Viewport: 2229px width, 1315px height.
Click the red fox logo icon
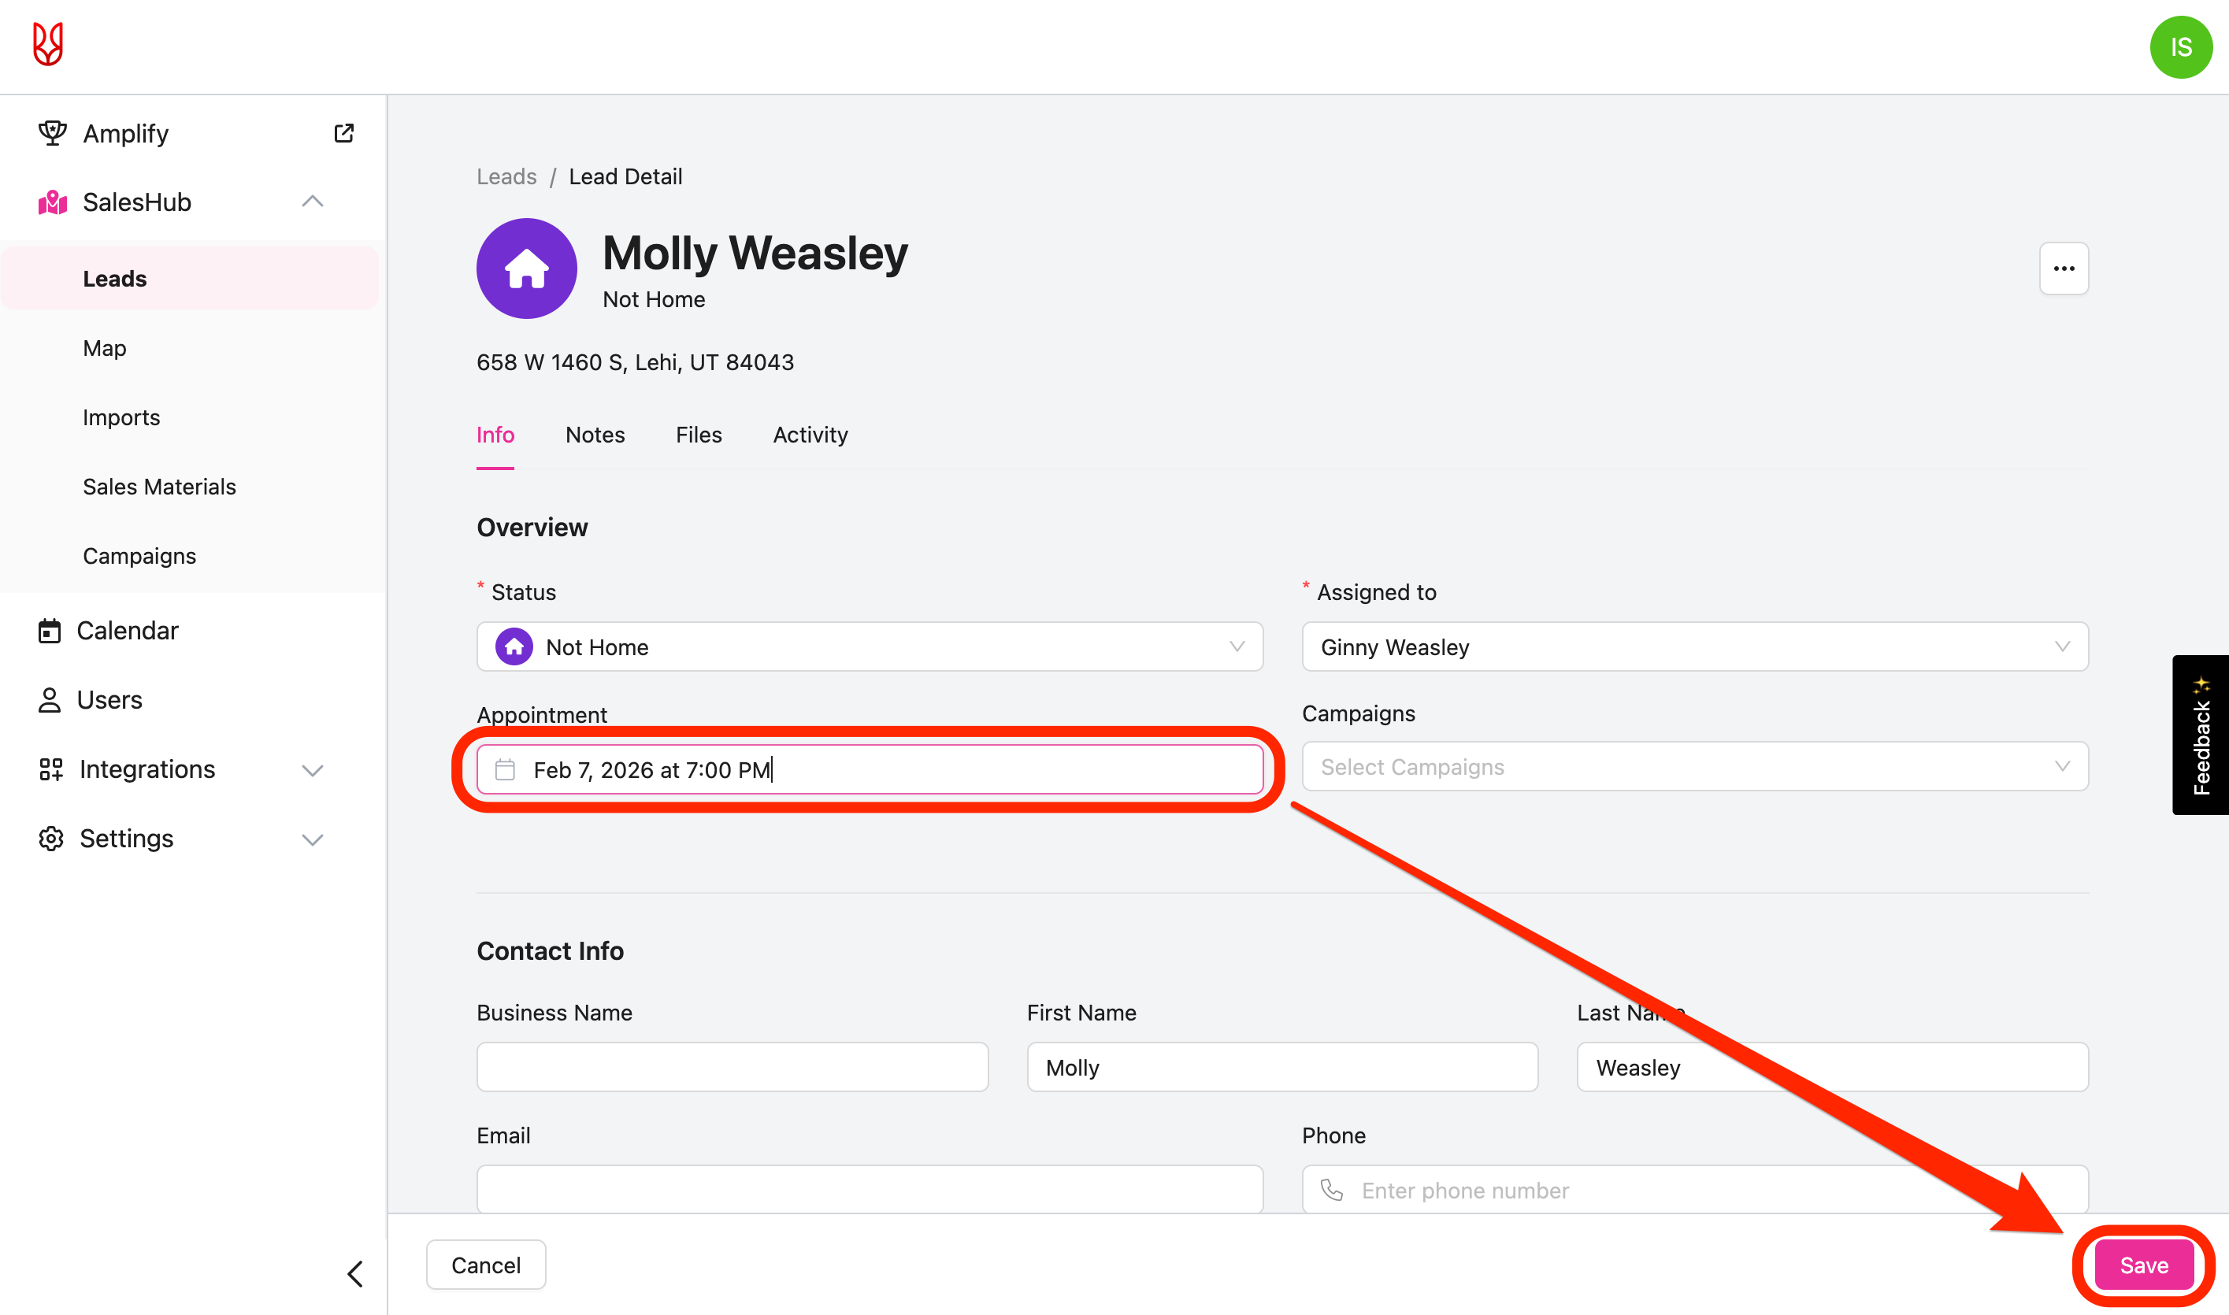[x=48, y=44]
